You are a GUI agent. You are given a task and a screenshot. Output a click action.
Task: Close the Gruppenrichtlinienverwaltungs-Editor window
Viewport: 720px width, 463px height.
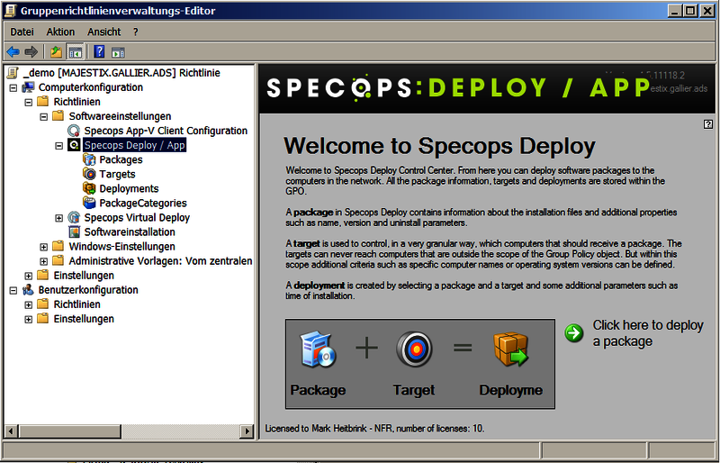click(707, 11)
